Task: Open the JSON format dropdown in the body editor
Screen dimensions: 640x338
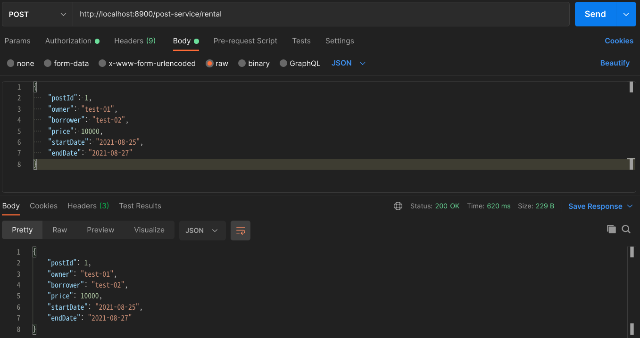Action: 348,63
